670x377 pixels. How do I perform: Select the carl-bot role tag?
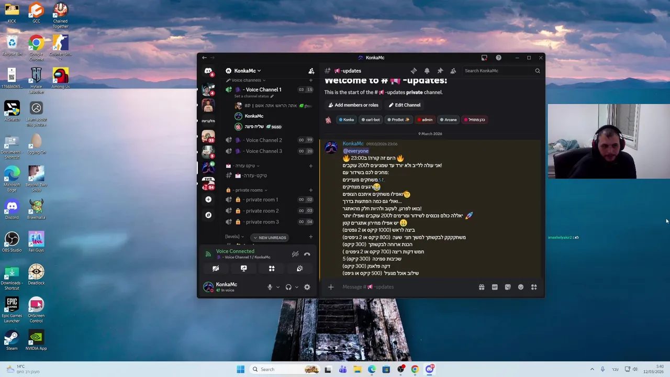coord(371,120)
